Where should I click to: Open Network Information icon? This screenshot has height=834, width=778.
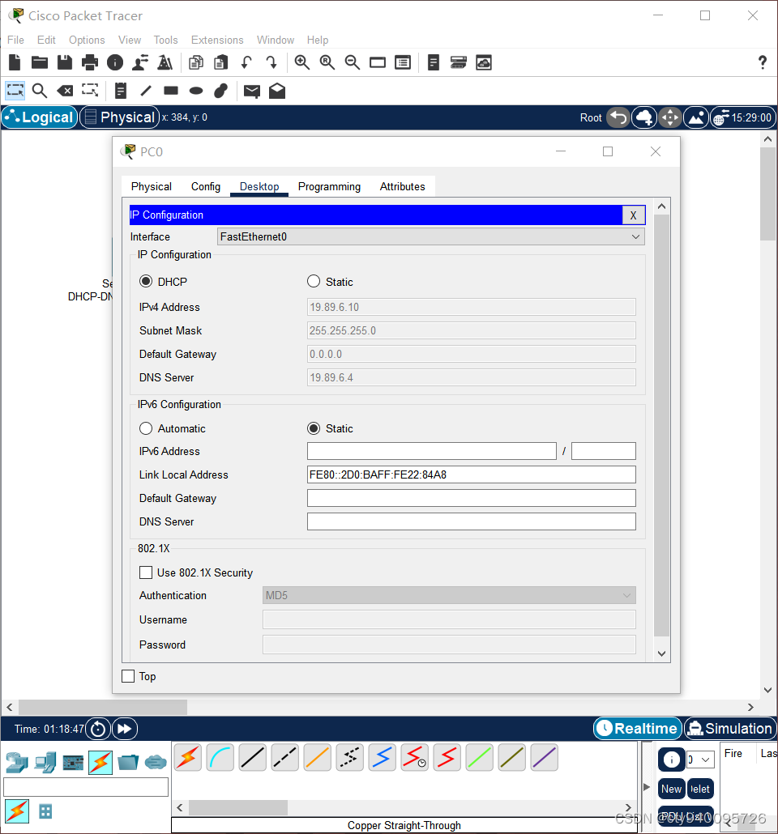click(x=115, y=63)
